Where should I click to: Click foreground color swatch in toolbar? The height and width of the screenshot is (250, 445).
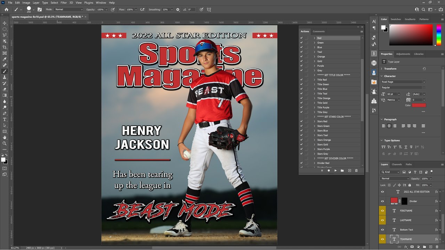coord(3,160)
